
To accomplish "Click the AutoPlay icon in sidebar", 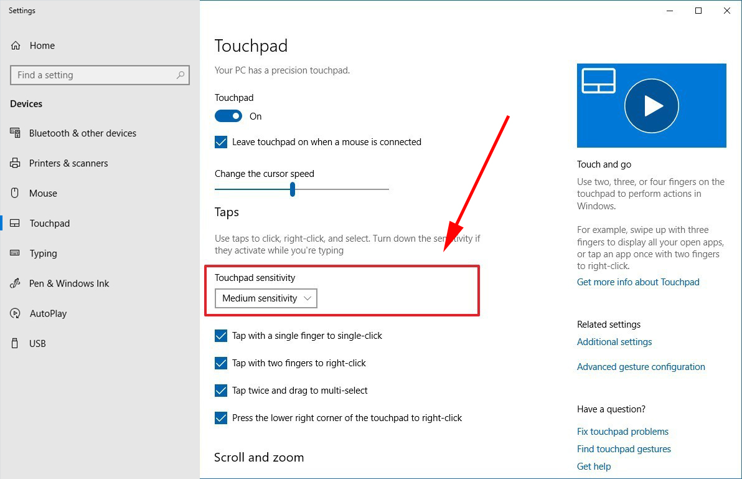I will coord(16,313).
